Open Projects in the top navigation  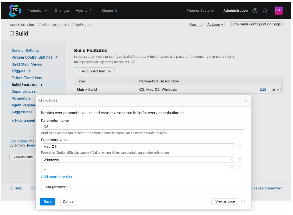tap(34, 11)
